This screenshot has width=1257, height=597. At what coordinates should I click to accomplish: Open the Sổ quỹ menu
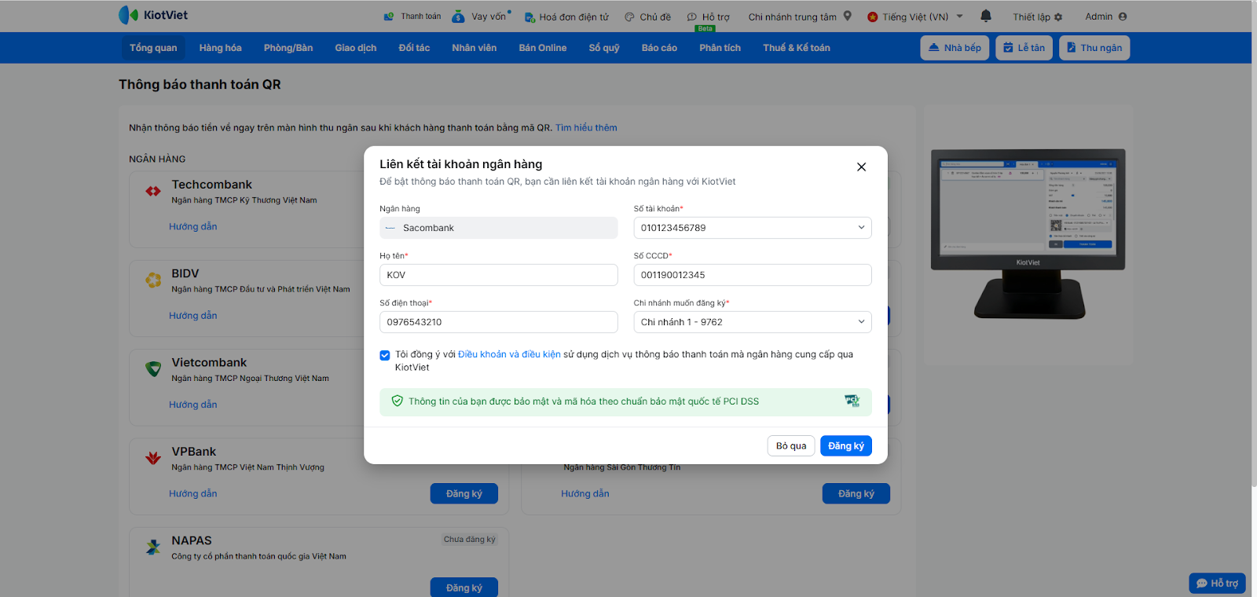click(604, 48)
